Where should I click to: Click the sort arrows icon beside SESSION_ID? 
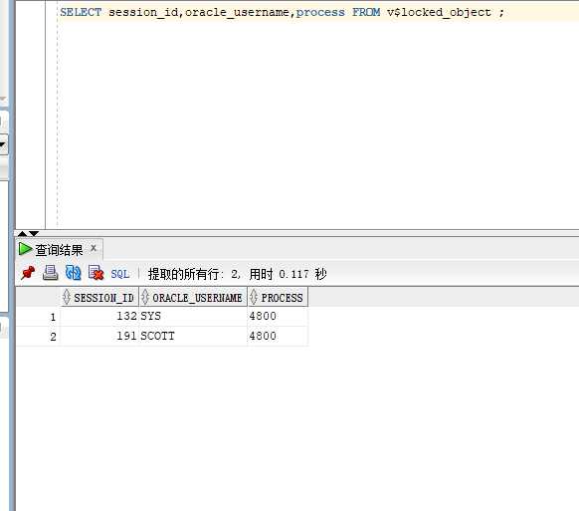click(x=67, y=297)
